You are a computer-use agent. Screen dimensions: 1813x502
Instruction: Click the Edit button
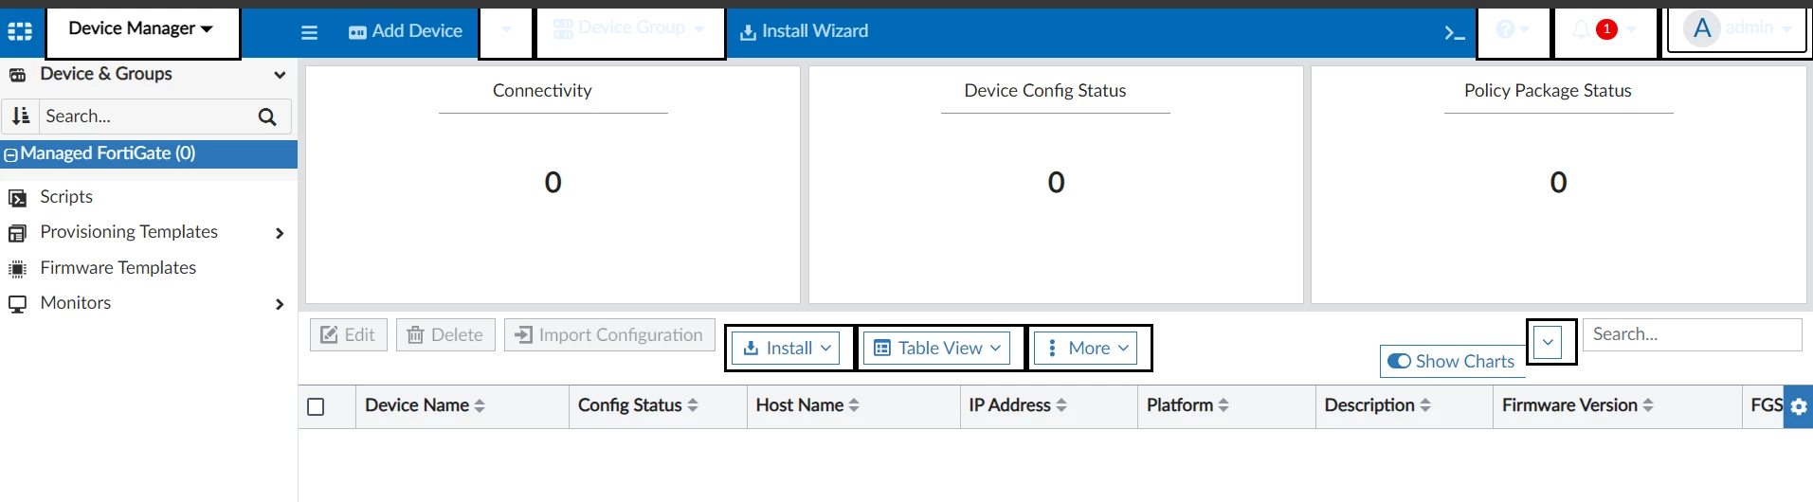pyautogui.click(x=349, y=335)
